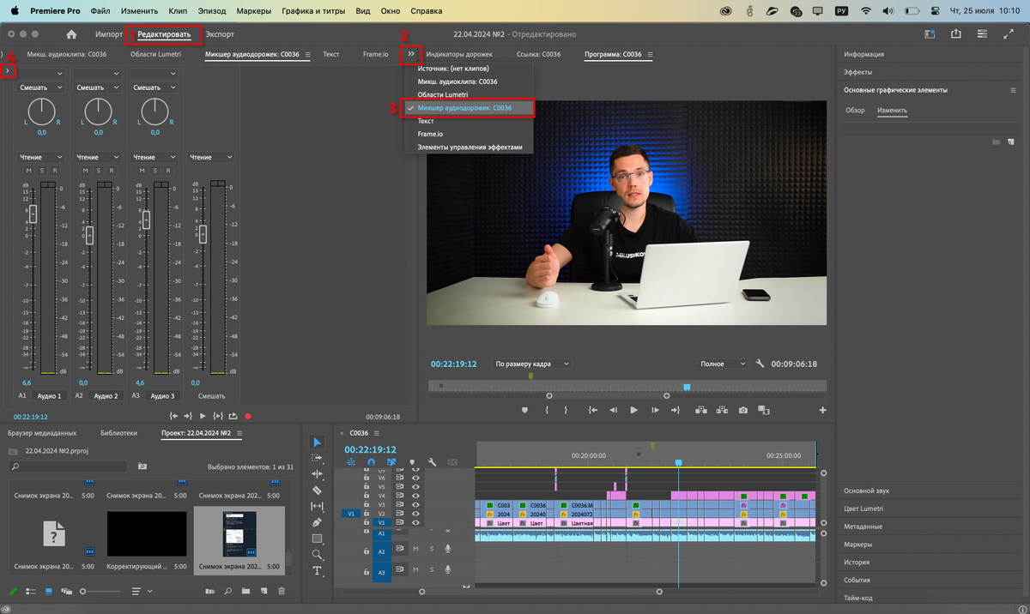Open timeline wrench display settings
This screenshot has height=614, width=1030.
point(432,462)
